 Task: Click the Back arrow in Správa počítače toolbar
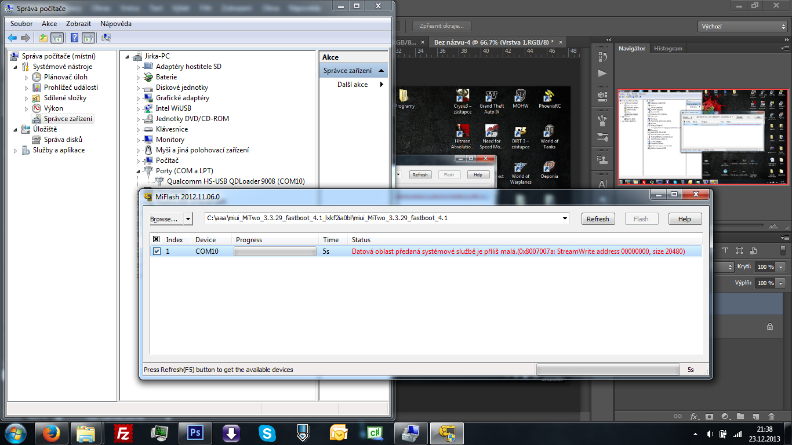pyautogui.click(x=12, y=38)
